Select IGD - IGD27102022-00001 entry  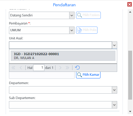point(63,56)
